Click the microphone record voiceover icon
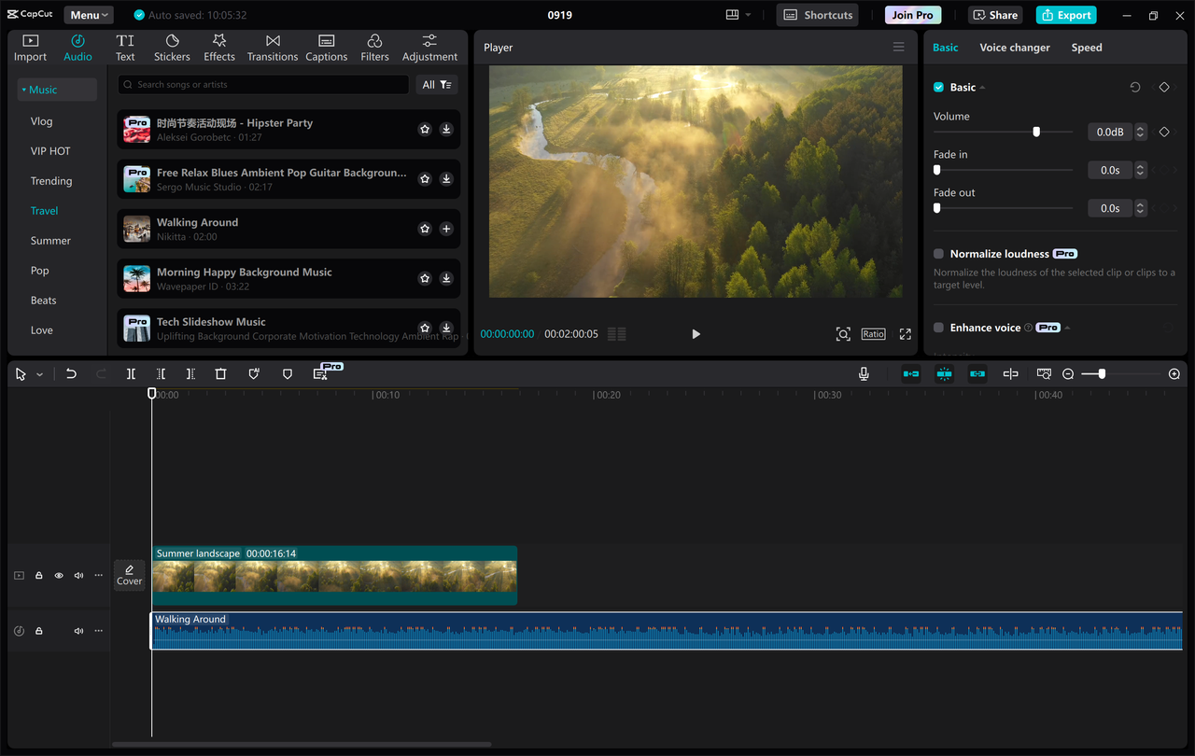Image resolution: width=1195 pixels, height=756 pixels. [x=864, y=373]
